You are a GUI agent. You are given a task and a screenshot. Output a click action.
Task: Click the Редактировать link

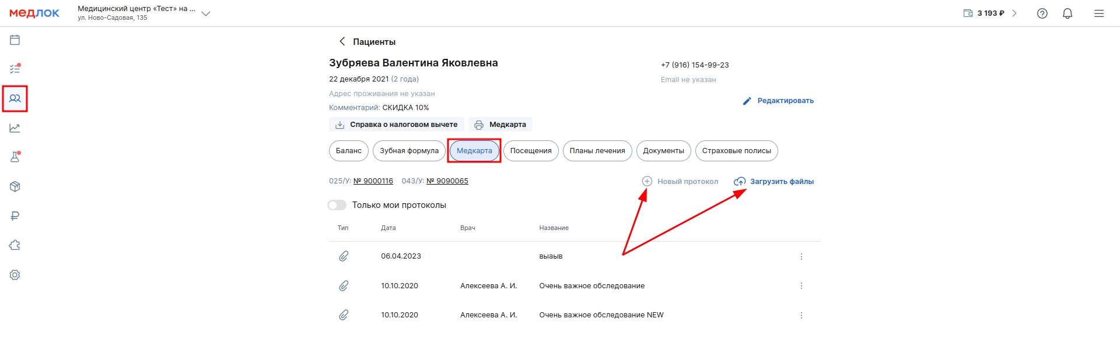[x=785, y=101]
